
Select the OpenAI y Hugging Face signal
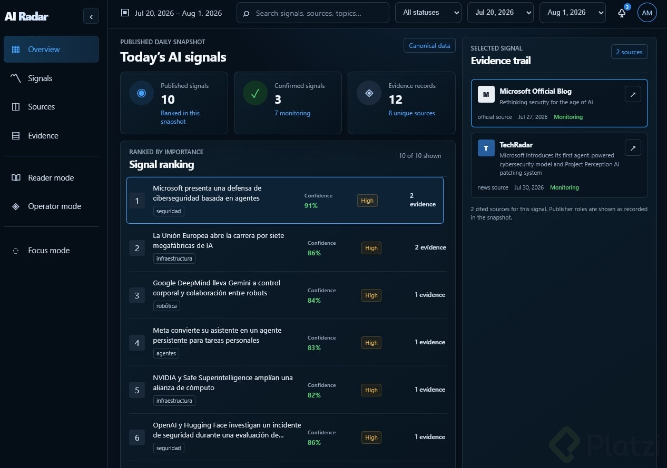(x=288, y=437)
